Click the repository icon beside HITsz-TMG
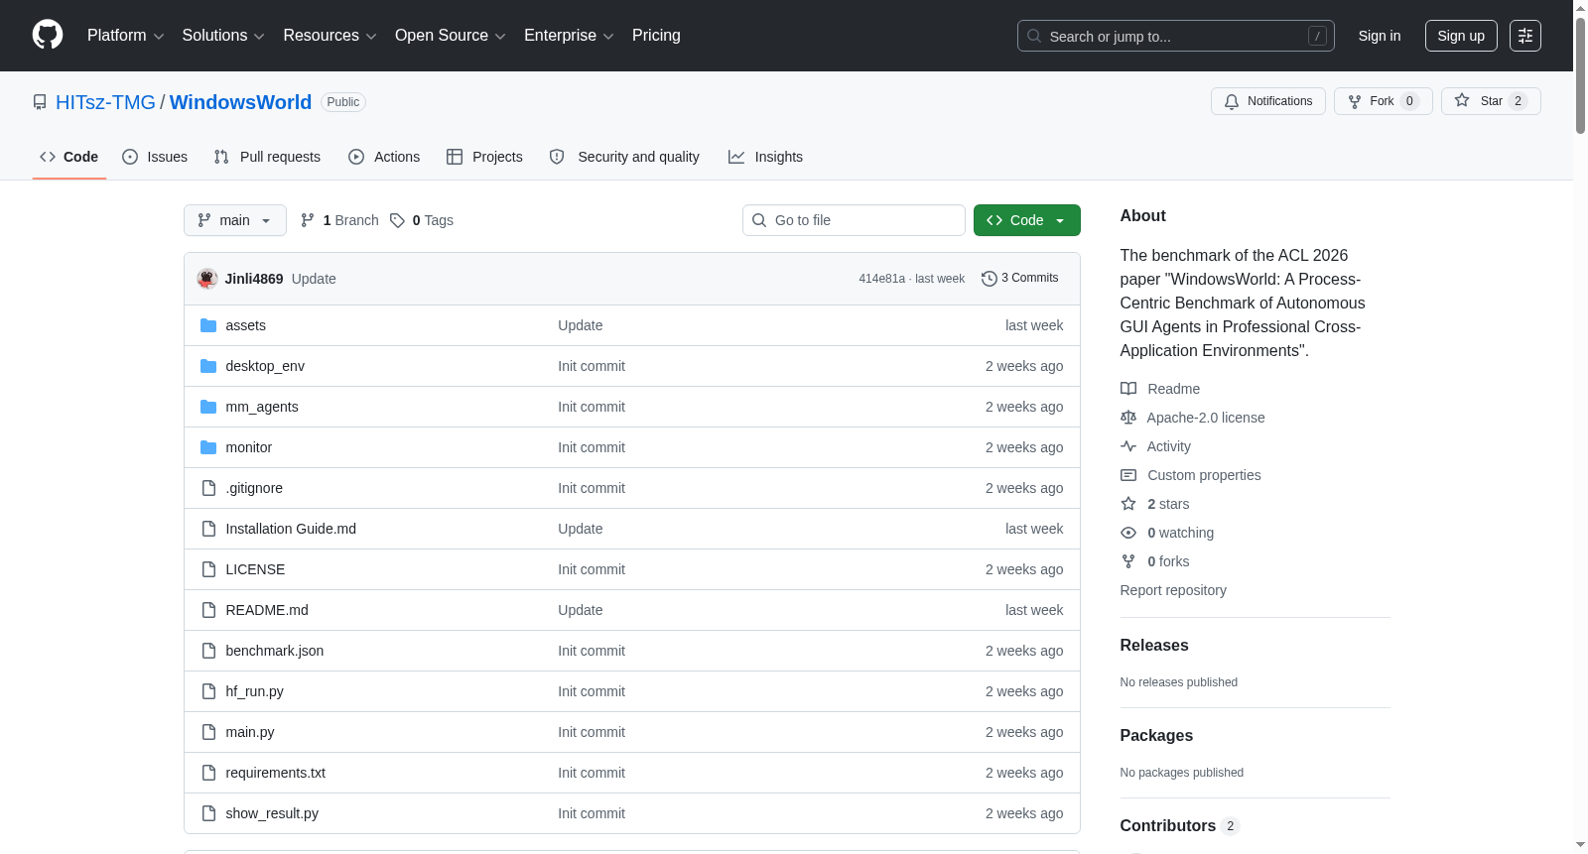The image size is (1588, 854). 40,102
